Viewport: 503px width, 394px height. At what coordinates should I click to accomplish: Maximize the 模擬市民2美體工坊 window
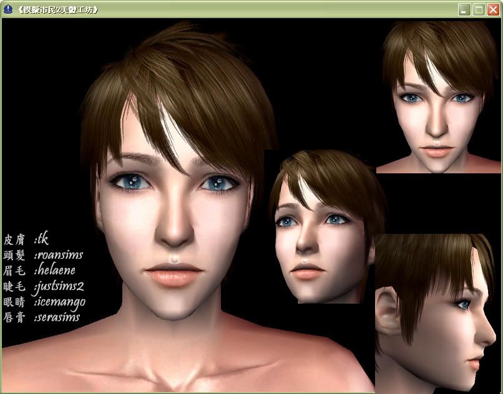click(479, 9)
